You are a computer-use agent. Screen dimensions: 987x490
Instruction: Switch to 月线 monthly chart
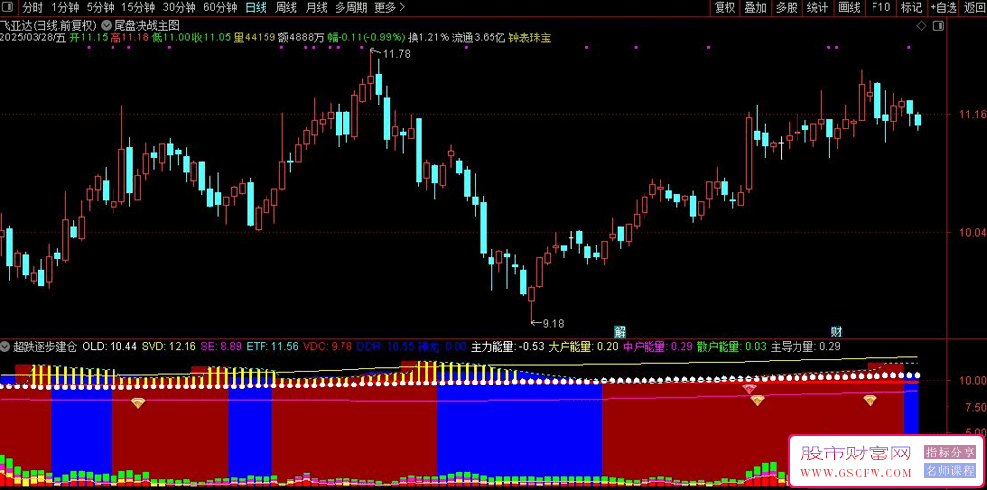(x=316, y=8)
